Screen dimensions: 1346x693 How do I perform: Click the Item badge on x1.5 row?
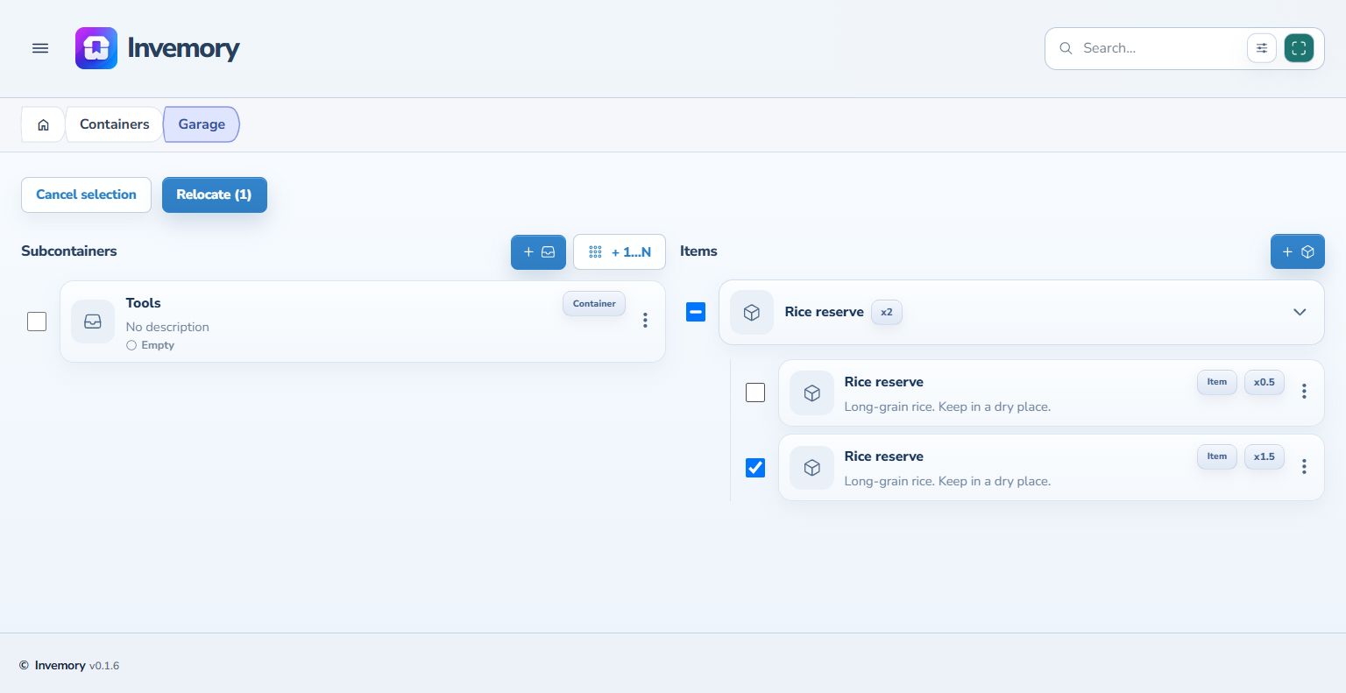pos(1217,456)
